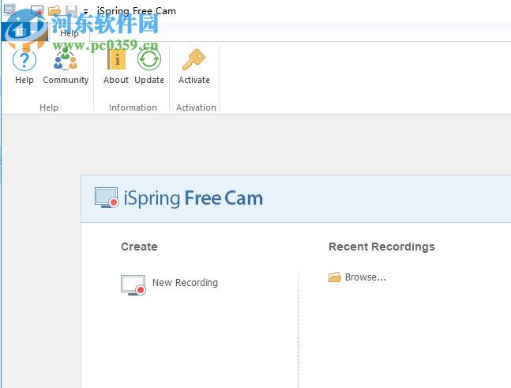
Task: Click the Create heading text
Action: pyautogui.click(x=139, y=247)
